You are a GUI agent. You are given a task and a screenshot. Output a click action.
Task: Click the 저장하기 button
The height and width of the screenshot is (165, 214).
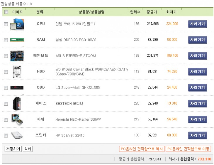(13, 149)
